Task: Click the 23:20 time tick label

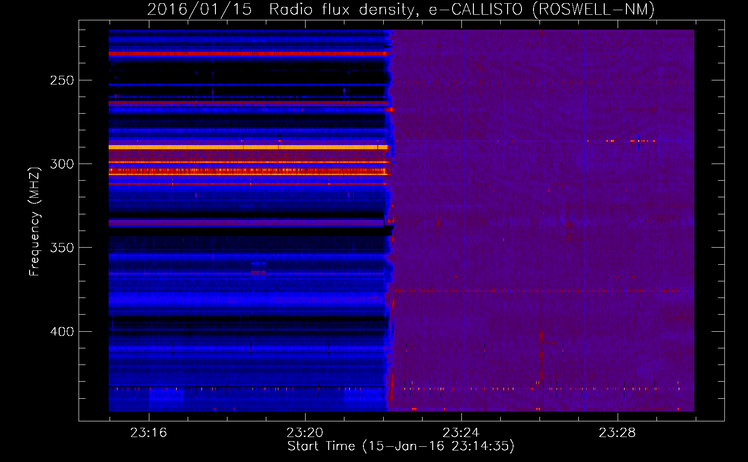Action: pyautogui.click(x=305, y=433)
